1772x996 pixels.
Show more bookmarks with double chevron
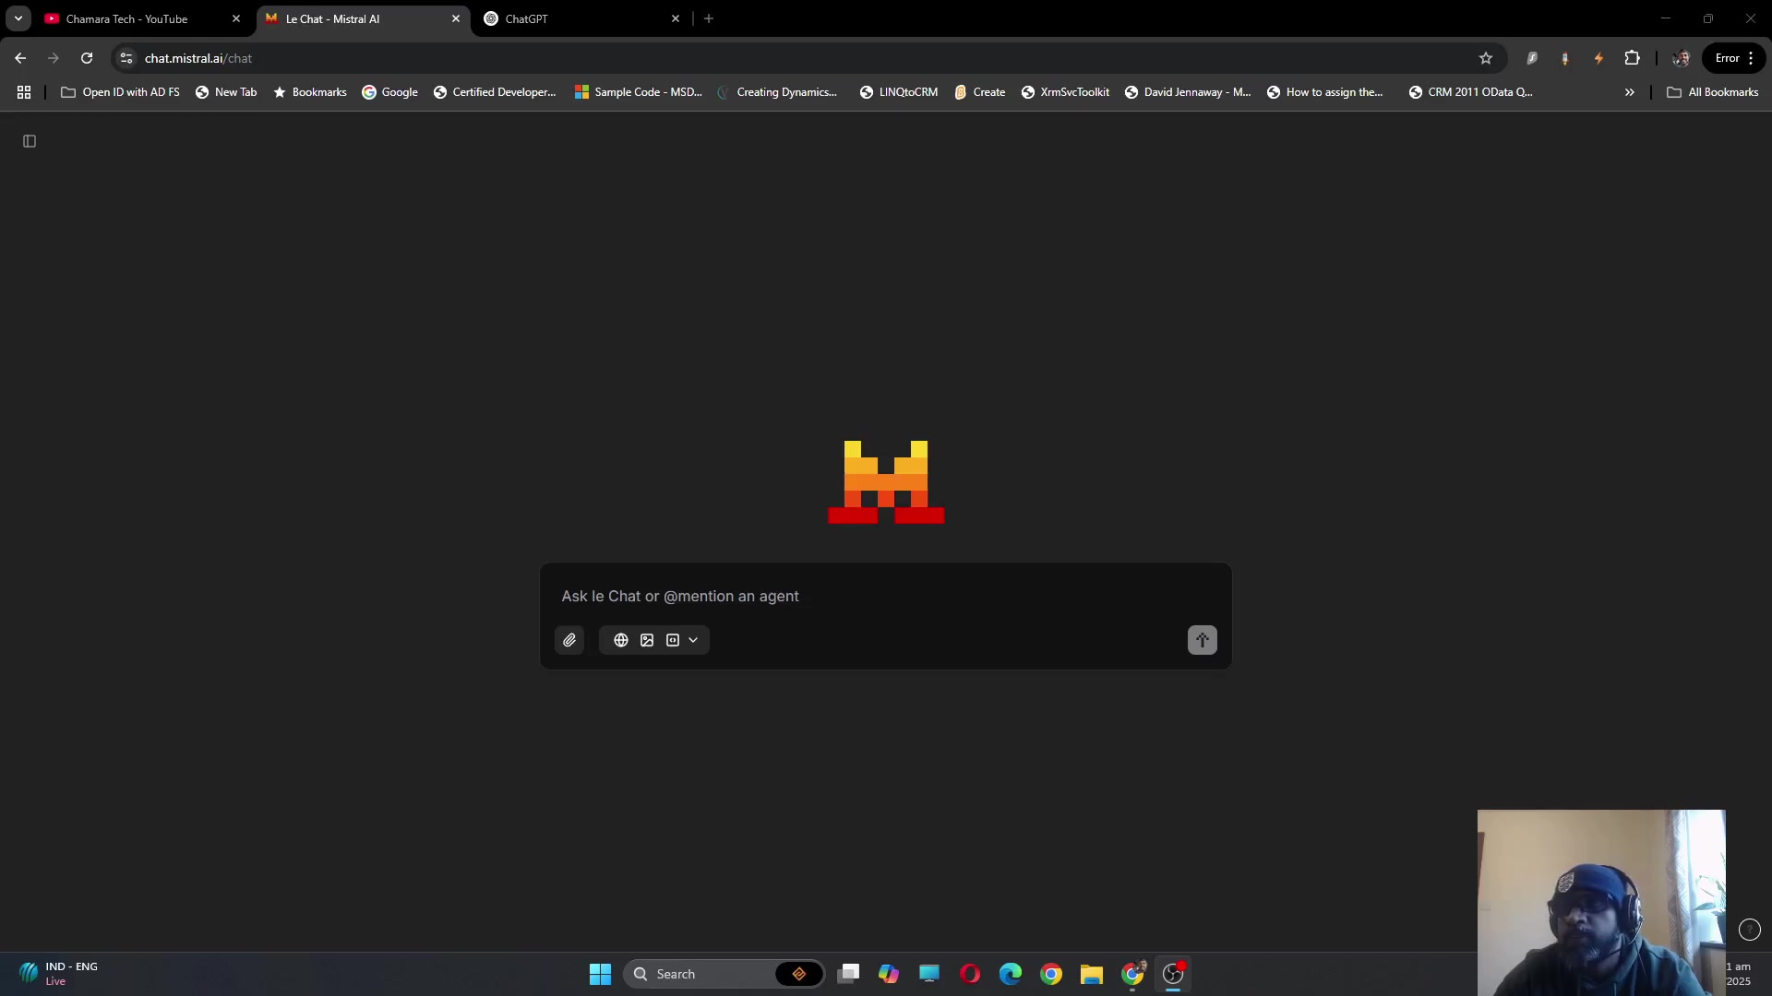pos(1630,92)
